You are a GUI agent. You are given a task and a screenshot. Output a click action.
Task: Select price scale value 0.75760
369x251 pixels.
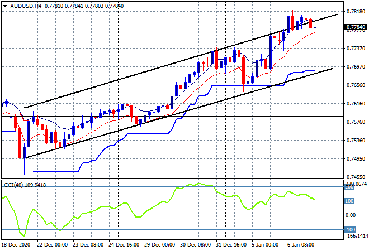(356, 122)
